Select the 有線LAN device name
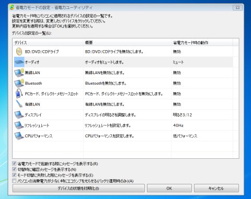The height and width of the screenshot is (199, 251). pos(32,104)
